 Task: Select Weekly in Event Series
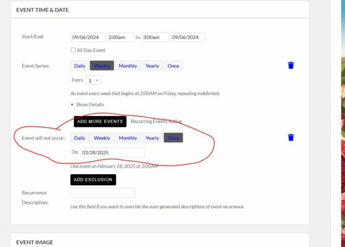pyautogui.click(x=102, y=66)
